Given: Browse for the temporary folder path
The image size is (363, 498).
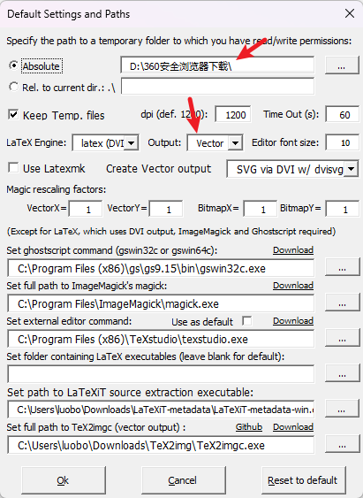Looking at the screenshot, I should (342, 65).
